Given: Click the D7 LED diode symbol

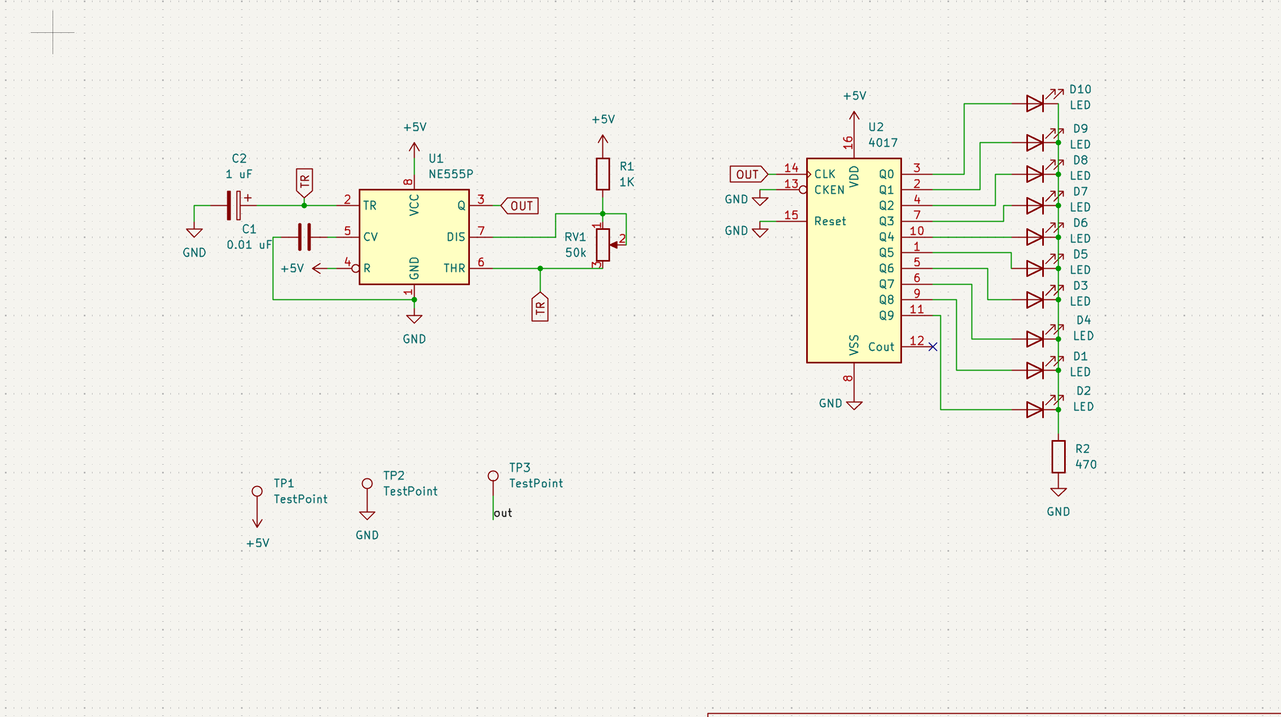Looking at the screenshot, I should click(1035, 206).
